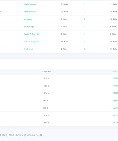Click quantity 2 in xúc xích ngô row

coord(85,27)
